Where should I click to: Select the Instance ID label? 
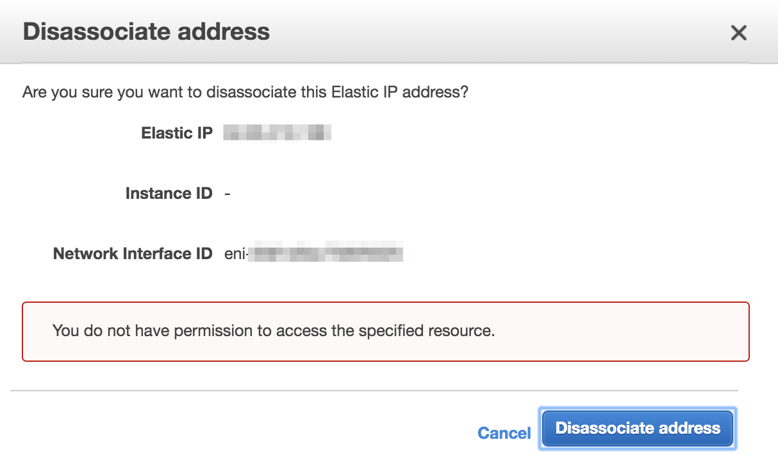click(x=169, y=193)
